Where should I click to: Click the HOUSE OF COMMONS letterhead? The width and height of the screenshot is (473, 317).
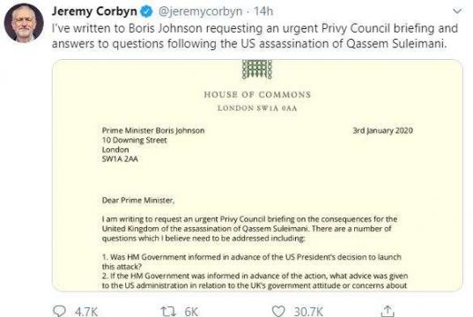(257, 95)
